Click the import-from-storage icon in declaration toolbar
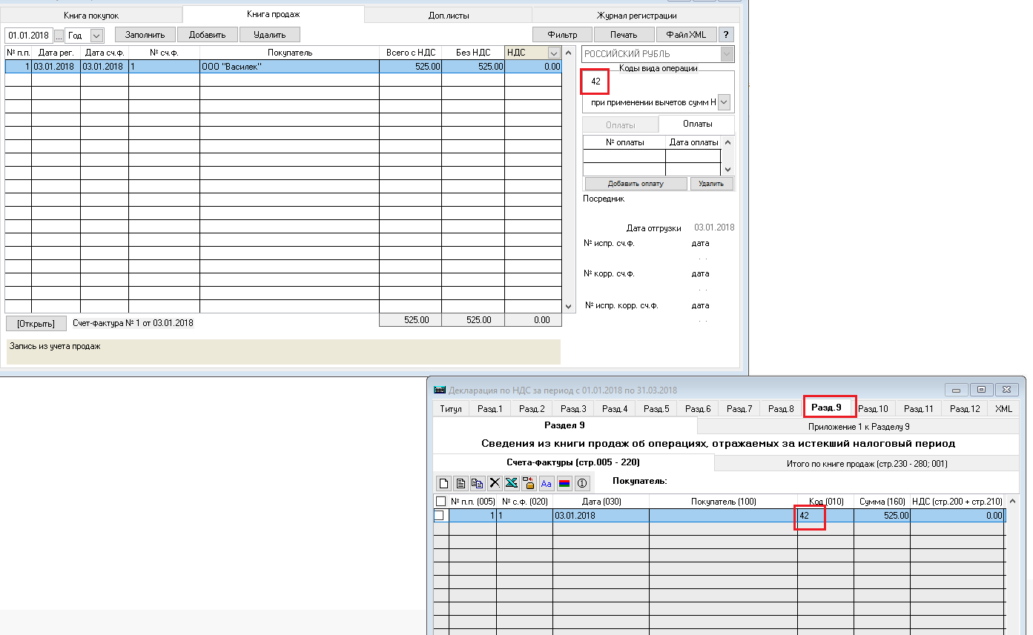The width and height of the screenshot is (1033, 635). (529, 483)
